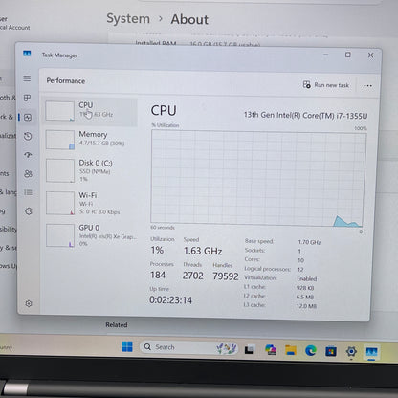Click the Virtualization Enabled value

click(x=307, y=278)
